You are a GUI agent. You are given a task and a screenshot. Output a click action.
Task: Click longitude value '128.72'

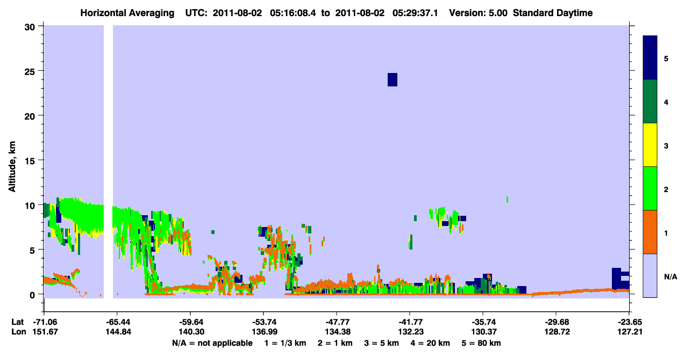pos(556,332)
